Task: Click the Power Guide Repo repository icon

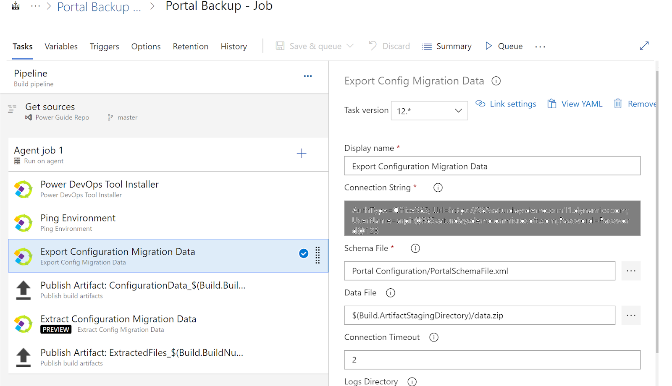Action: 28,117
